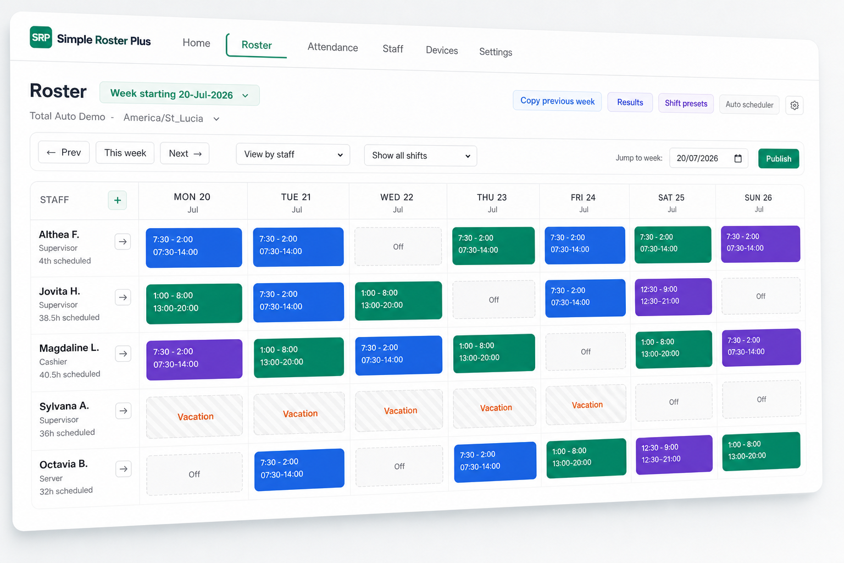Open Magdaline L. row arrow icon
The width and height of the screenshot is (844, 563).
point(124,354)
